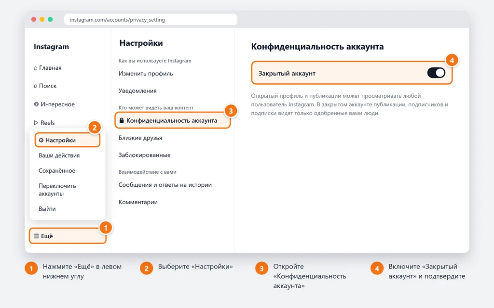Click the play triangle icon beside Reels

36,123
